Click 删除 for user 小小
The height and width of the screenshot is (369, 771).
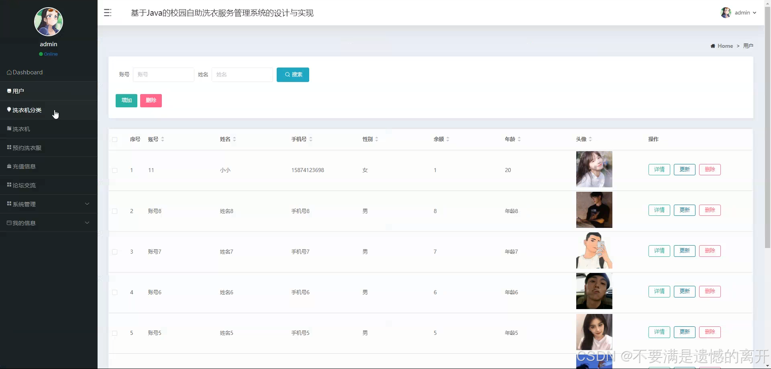point(710,170)
